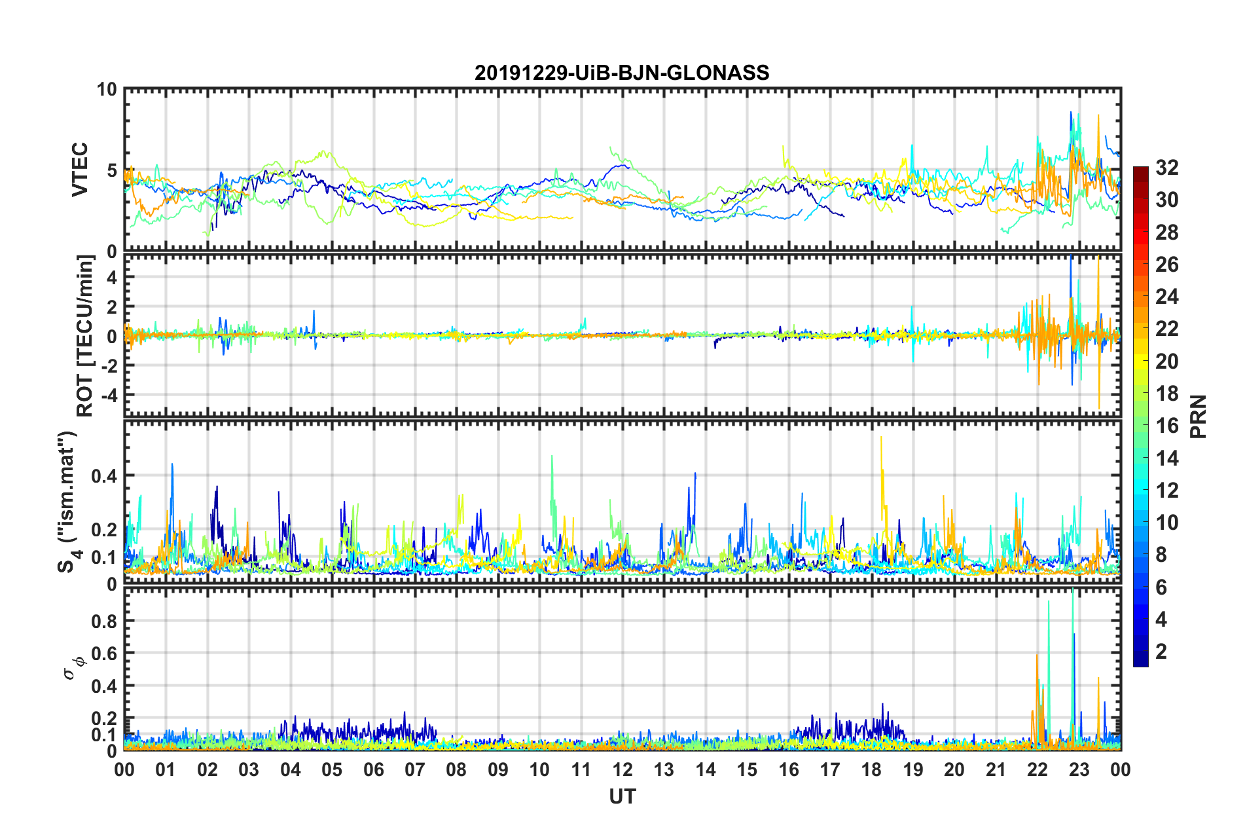The image size is (1245, 833).
Task: Click the plot title 20191229-UiB-BJN-GLONASS
Action: (x=622, y=73)
